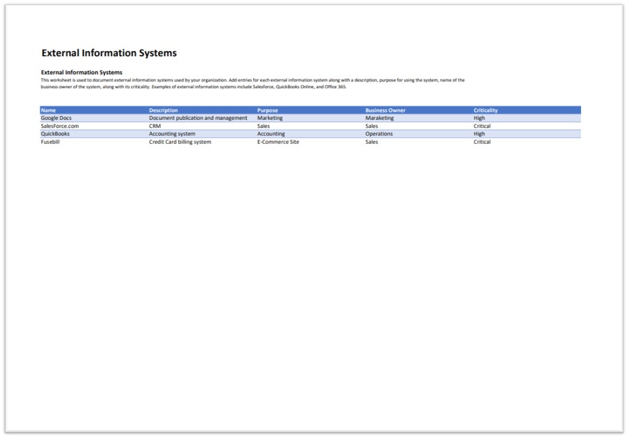Click the Operations business owner cell
Image resolution: width=628 pixels, height=438 pixels.
click(x=379, y=134)
